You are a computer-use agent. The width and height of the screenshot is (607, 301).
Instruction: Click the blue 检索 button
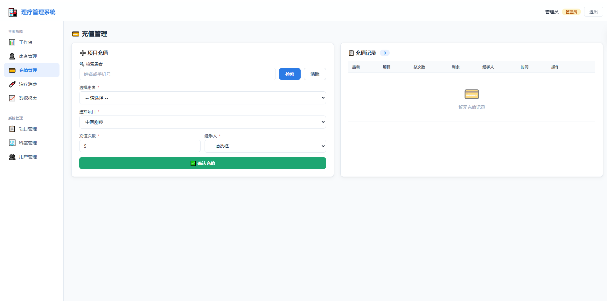(x=290, y=74)
